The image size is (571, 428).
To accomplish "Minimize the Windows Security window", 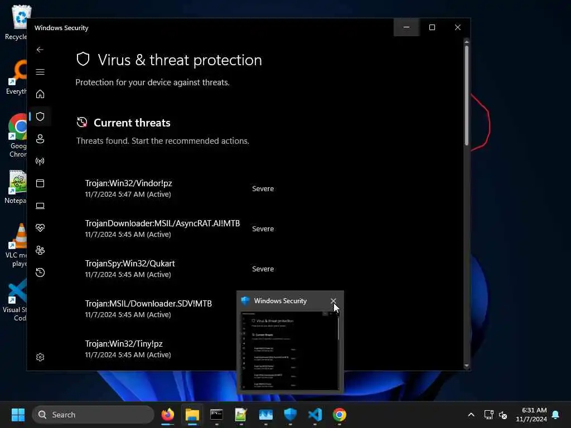I will [407, 27].
